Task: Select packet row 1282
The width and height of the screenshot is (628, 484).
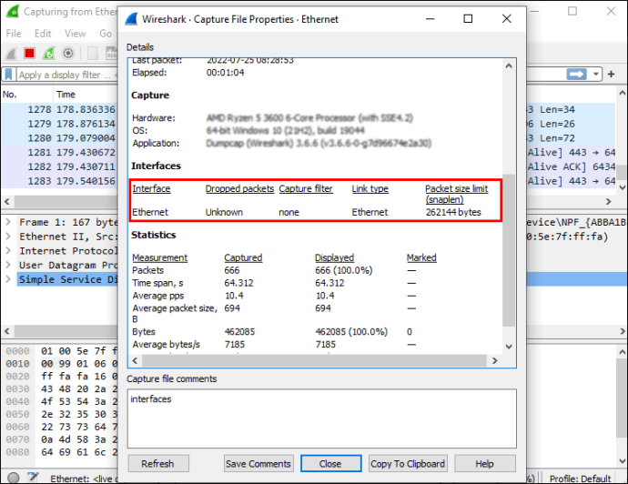Action: pyautogui.click(x=60, y=166)
